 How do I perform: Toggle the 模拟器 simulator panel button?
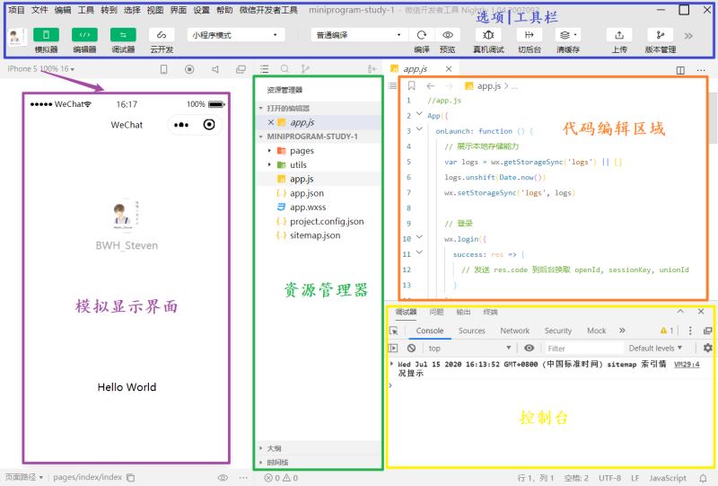click(x=46, y=35)
